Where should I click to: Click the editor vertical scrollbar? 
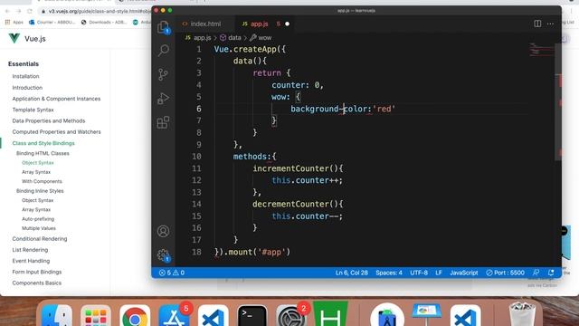click(x=558, y=102)
